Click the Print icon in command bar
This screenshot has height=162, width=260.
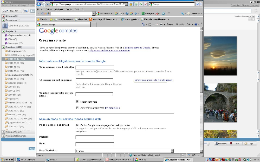[161, 24]
